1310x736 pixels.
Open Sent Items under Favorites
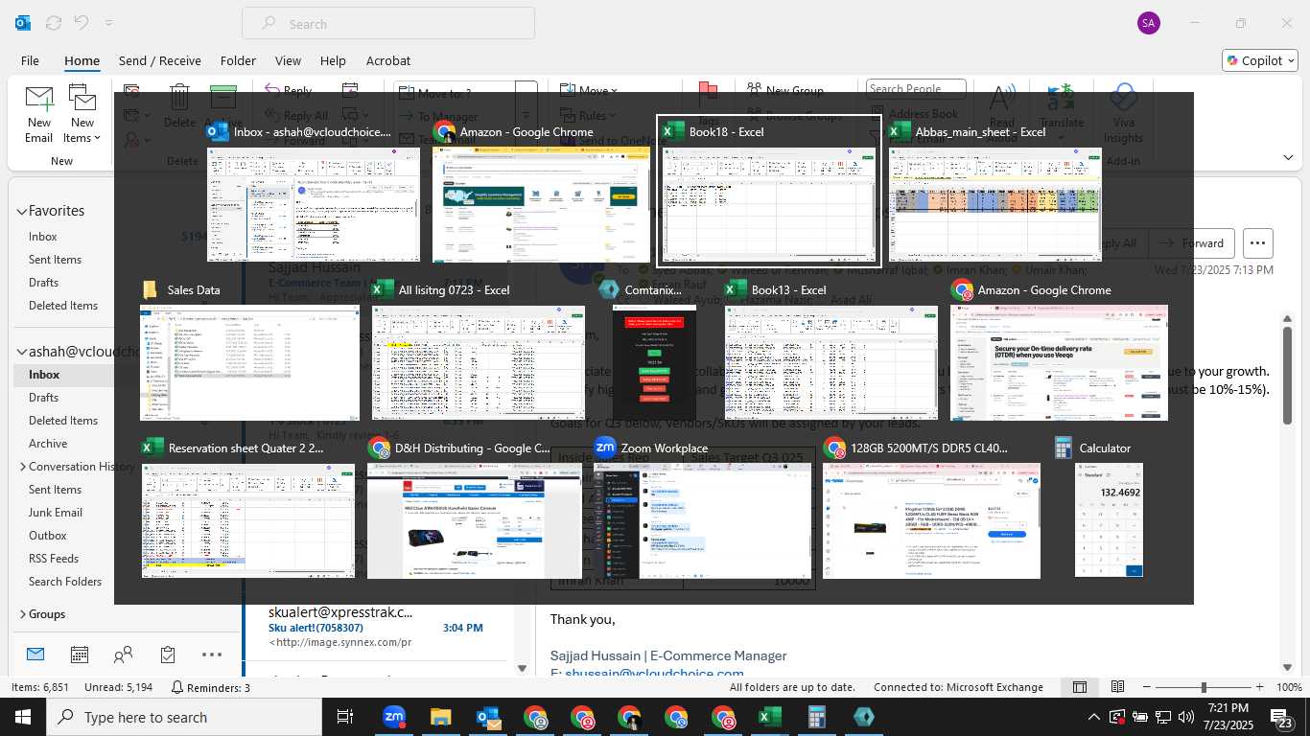55,260
